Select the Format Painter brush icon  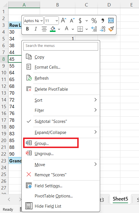click(x=111, y=29)
